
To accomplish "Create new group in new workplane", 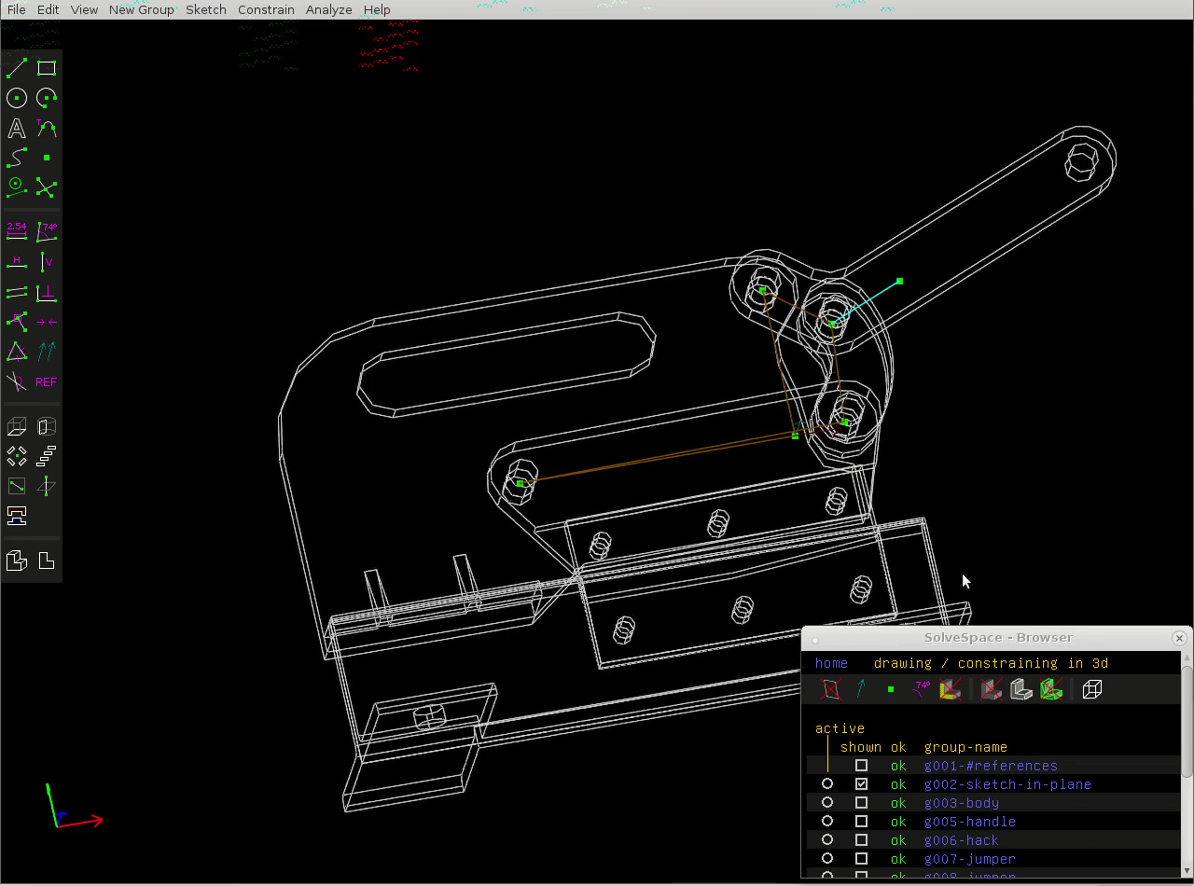I will click(x=16, y=486).
